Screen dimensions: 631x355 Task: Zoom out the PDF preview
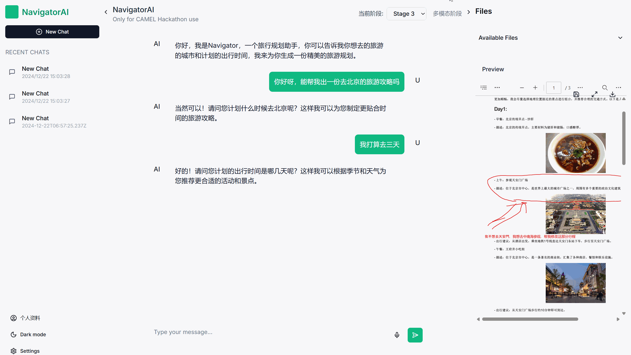click(522, 88)
